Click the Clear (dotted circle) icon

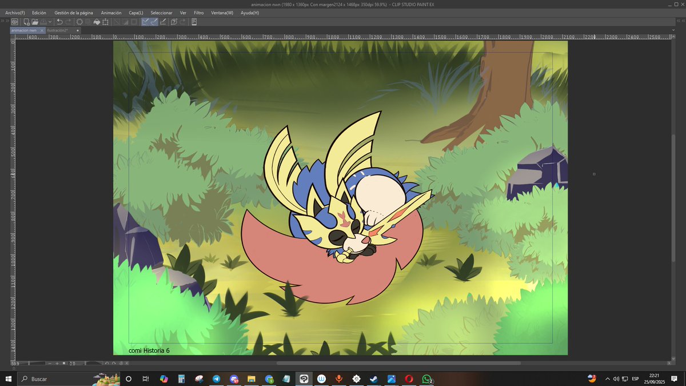[79, 22]
